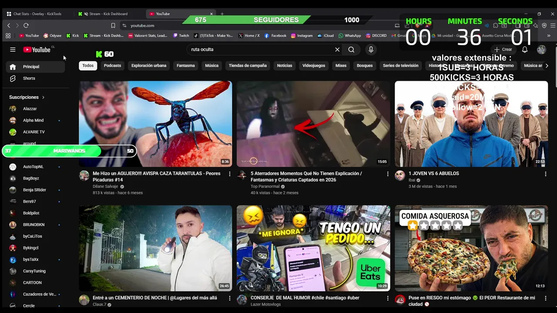Expand the Suscripciones section

click(27, 97)
